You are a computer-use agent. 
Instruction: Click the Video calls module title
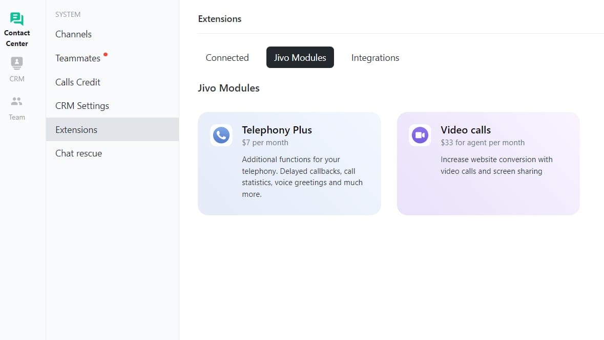(466, 130)
